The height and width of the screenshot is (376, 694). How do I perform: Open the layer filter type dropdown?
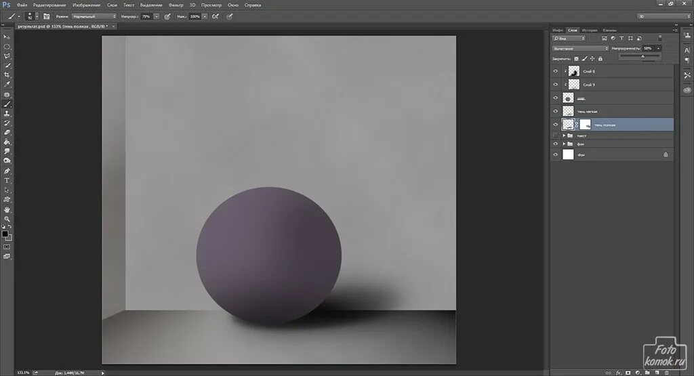coord(569,39)
